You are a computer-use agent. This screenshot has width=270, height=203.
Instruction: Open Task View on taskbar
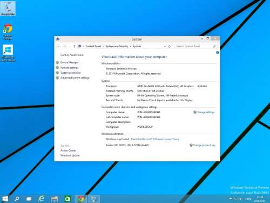[x=29, y=199]
